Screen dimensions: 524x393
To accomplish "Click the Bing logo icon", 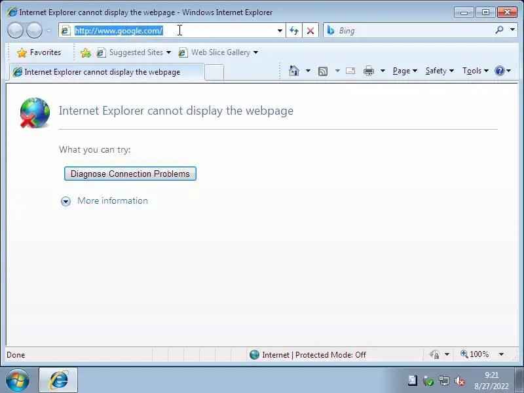I will tap(331, 30).
